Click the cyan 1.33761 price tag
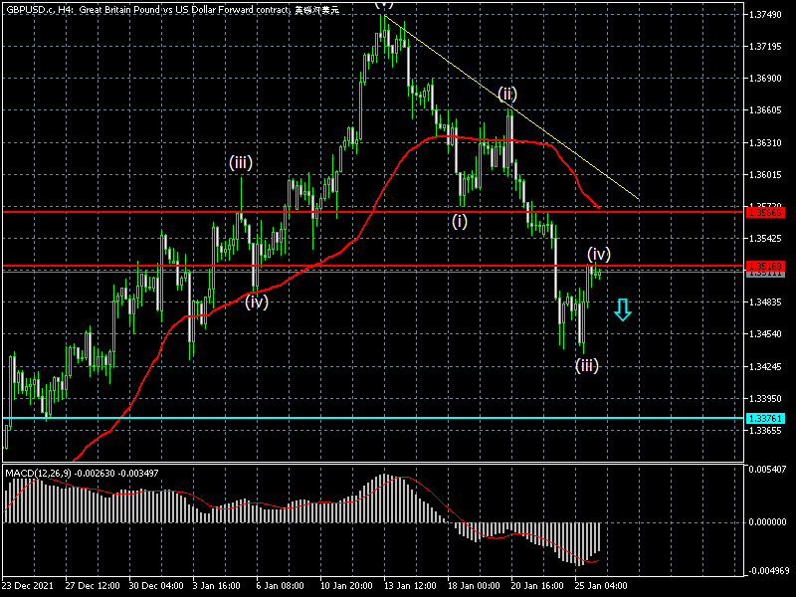Viewport: 796px width, 597px height. coord(765,418)
